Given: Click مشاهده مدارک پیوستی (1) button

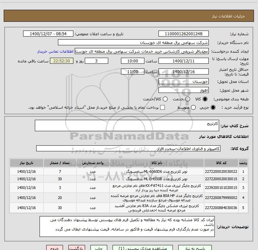Looking at the screenshot, I should 143,248.
